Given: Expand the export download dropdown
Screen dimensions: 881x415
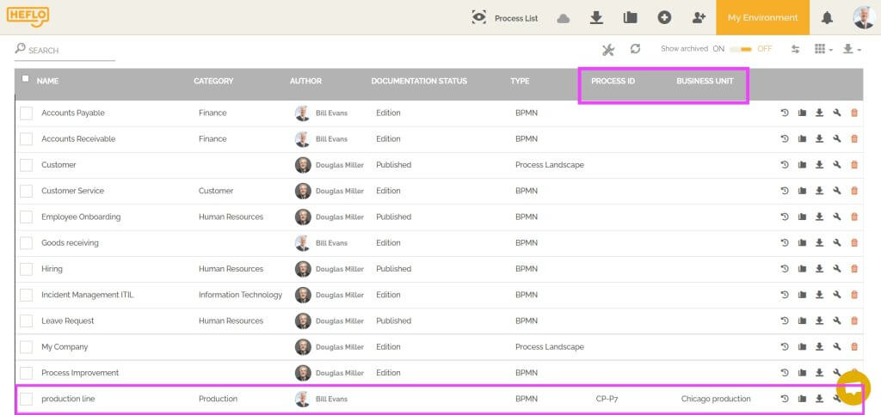Looking at the screenshot, I should [x=852, y=50].
